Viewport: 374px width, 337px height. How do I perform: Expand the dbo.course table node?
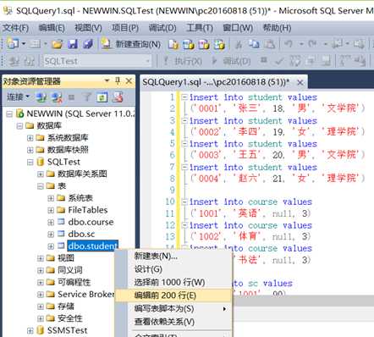(51, 222)
